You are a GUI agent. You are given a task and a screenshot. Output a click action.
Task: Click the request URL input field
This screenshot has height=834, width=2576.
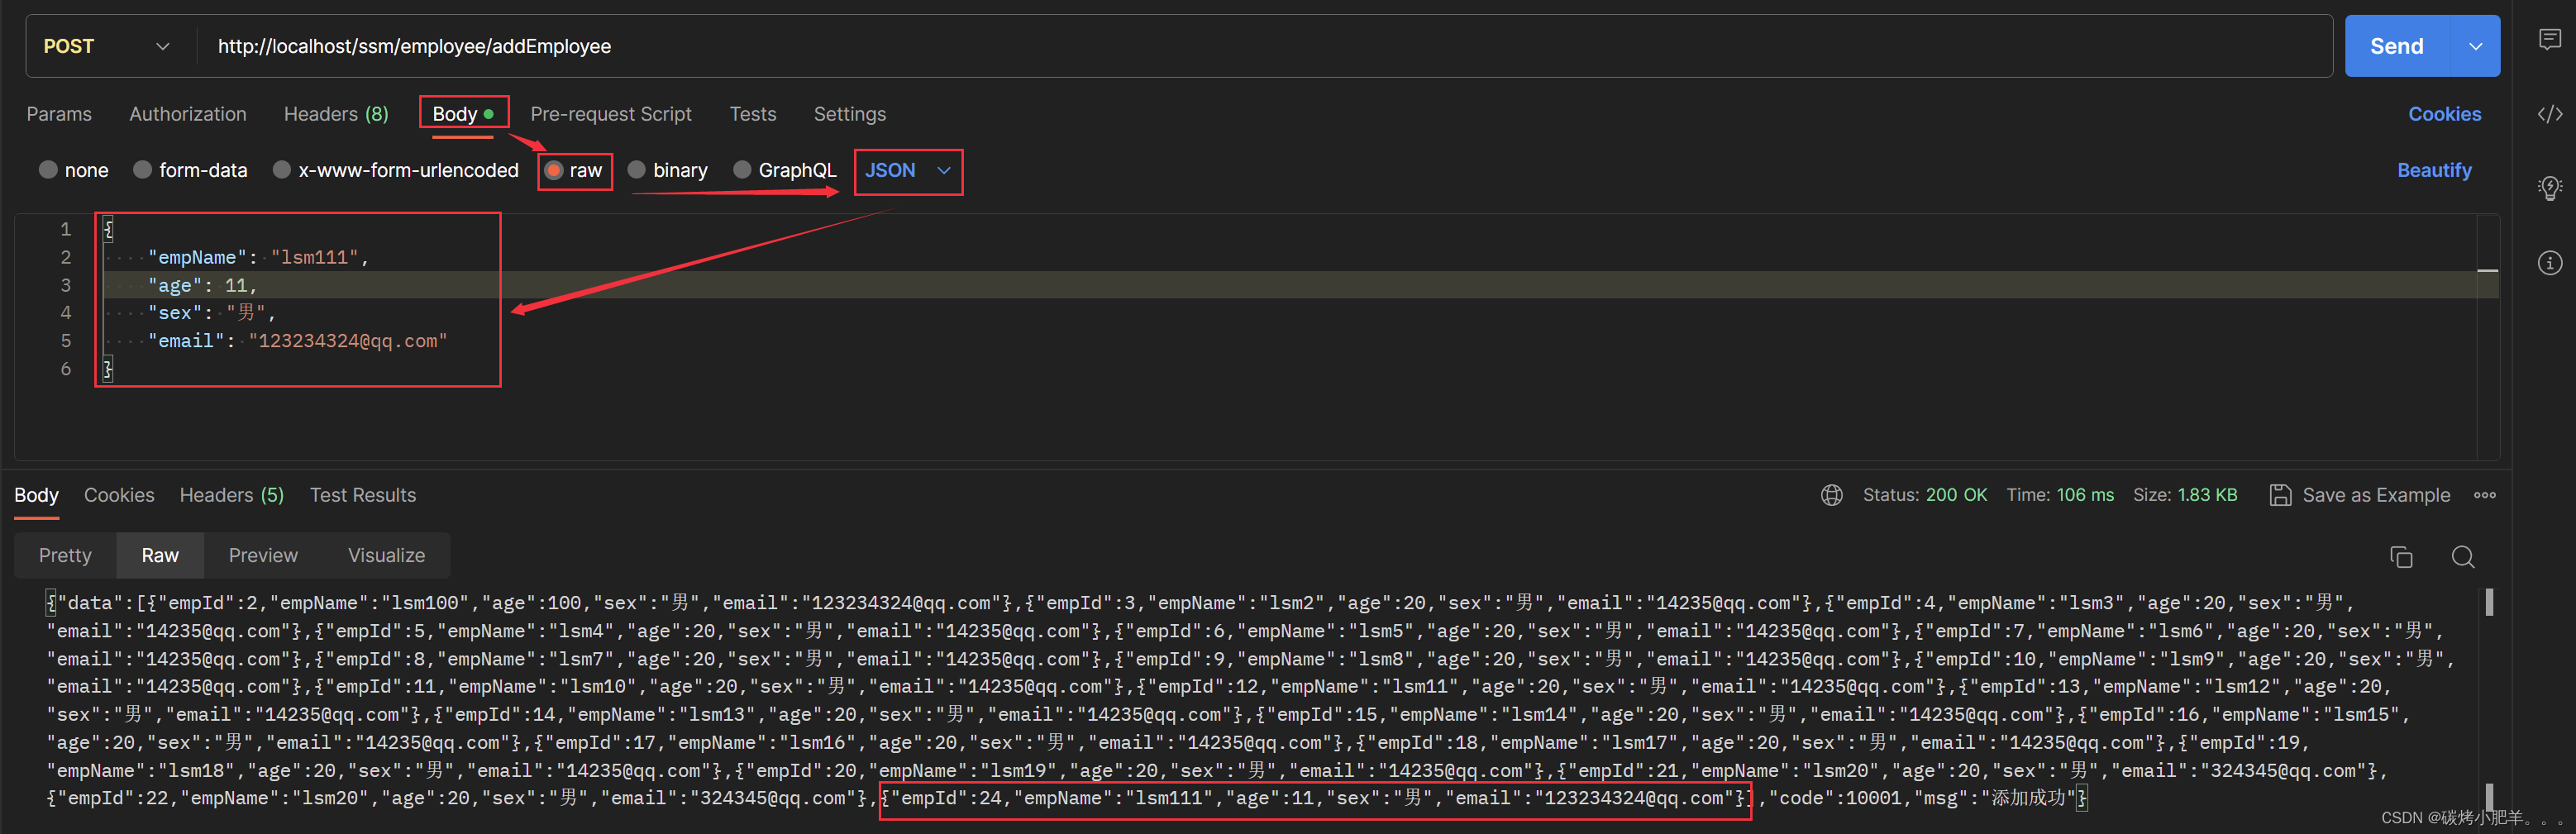click(1265, 46)
